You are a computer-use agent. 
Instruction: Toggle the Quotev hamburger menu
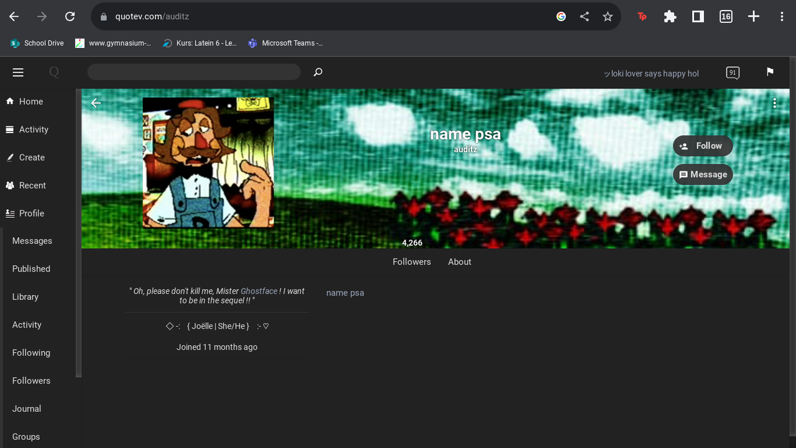click(18, 73)
